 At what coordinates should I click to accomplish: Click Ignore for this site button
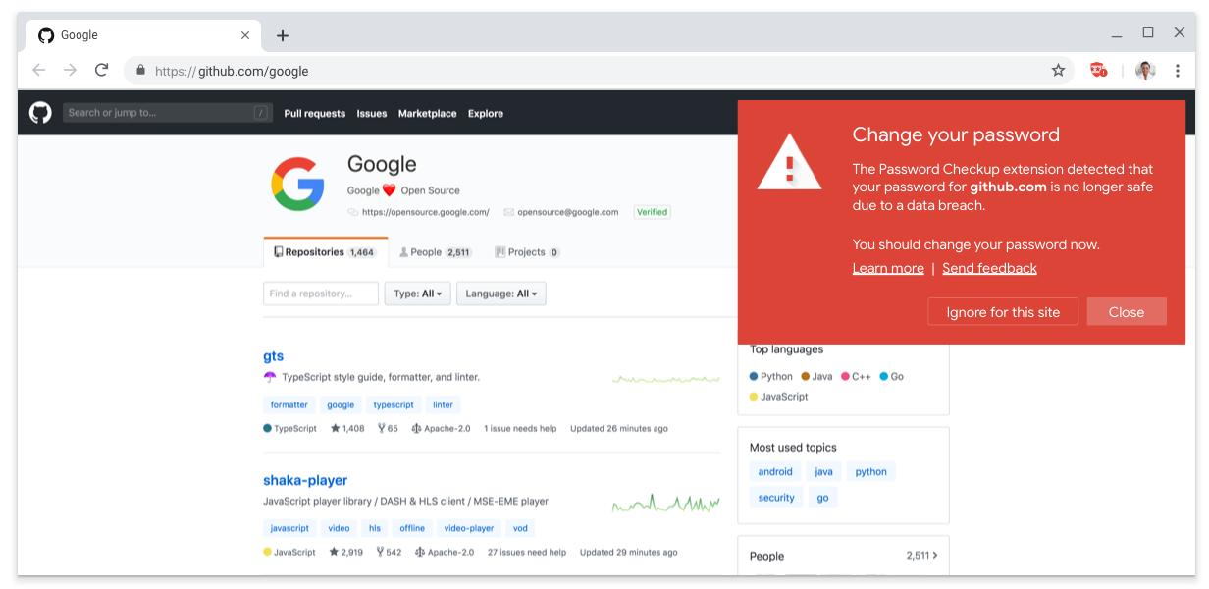tap(1002, 312)
